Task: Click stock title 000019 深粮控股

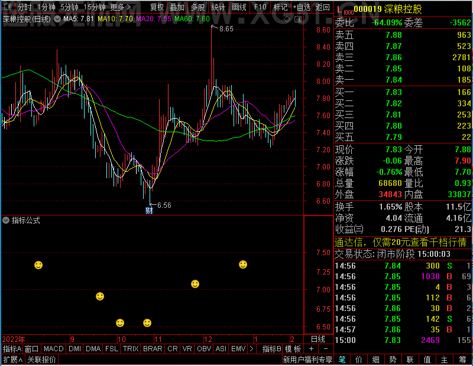Action: (x=388, y=9)
